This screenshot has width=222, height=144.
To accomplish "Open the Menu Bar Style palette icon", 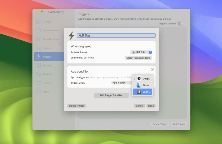I will pyautogui.click(x=38, y=39).
